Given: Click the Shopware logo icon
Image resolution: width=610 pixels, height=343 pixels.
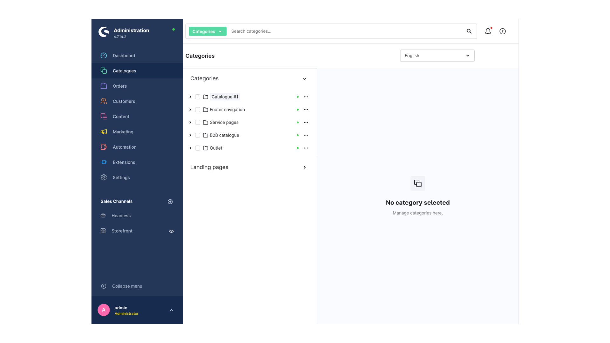Looking at the screenshot, I should click(104, 32).
